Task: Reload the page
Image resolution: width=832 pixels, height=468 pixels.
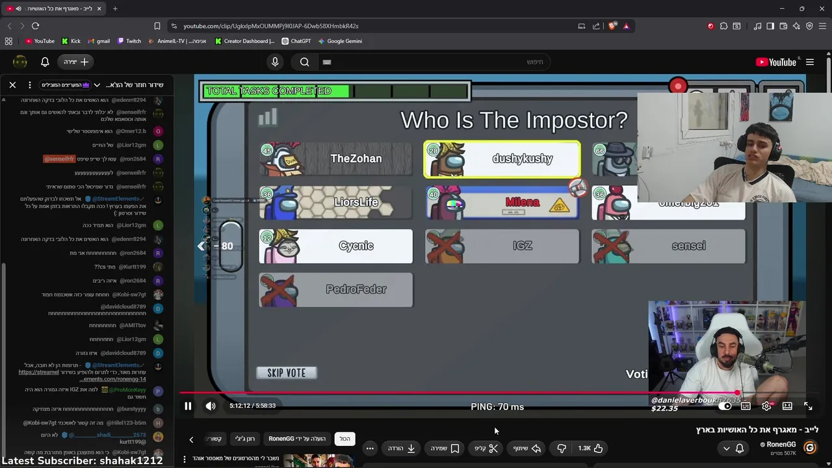Action: click(35, 26)
